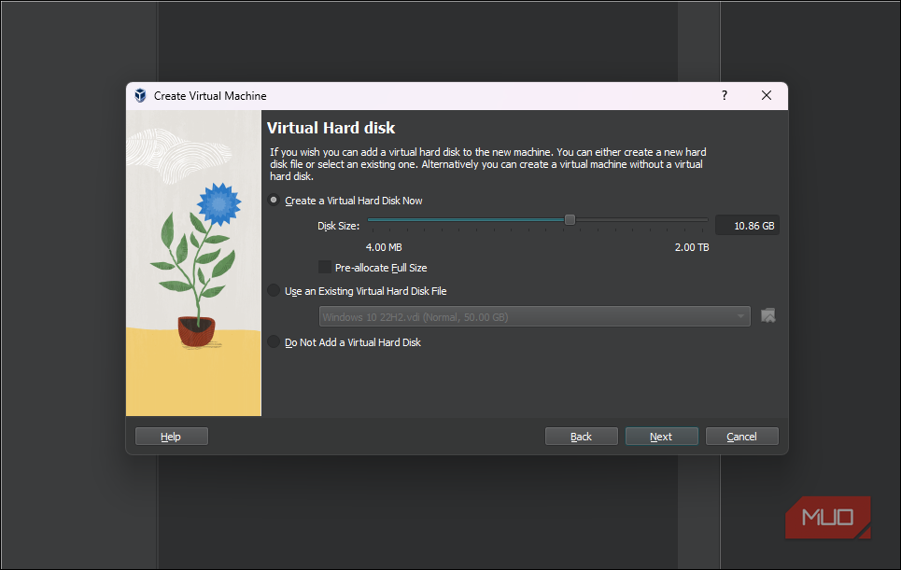Image resolution: width=901 pixels, height=570 pixels.
Task: Click the Virtual Hard disk heading
Action: click(331, 128)
